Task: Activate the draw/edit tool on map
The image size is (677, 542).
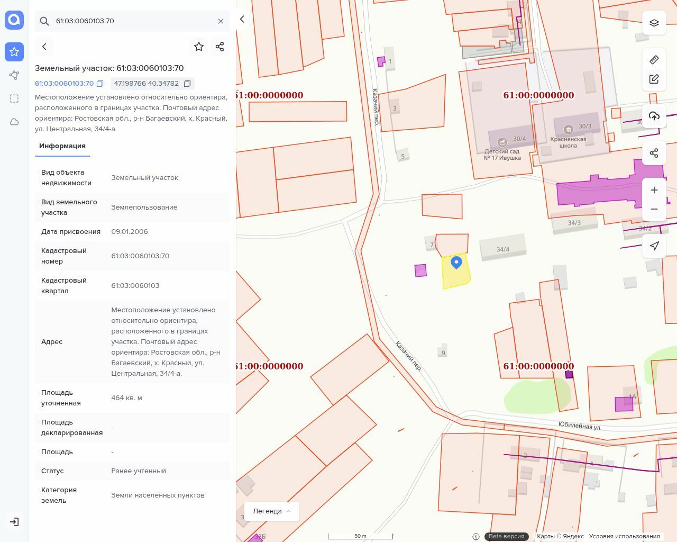Action: (x=654, y=79)
